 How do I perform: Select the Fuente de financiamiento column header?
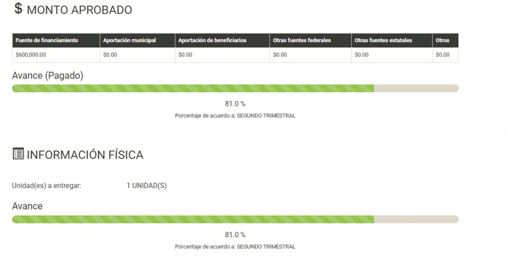click(x=56, y=40)
